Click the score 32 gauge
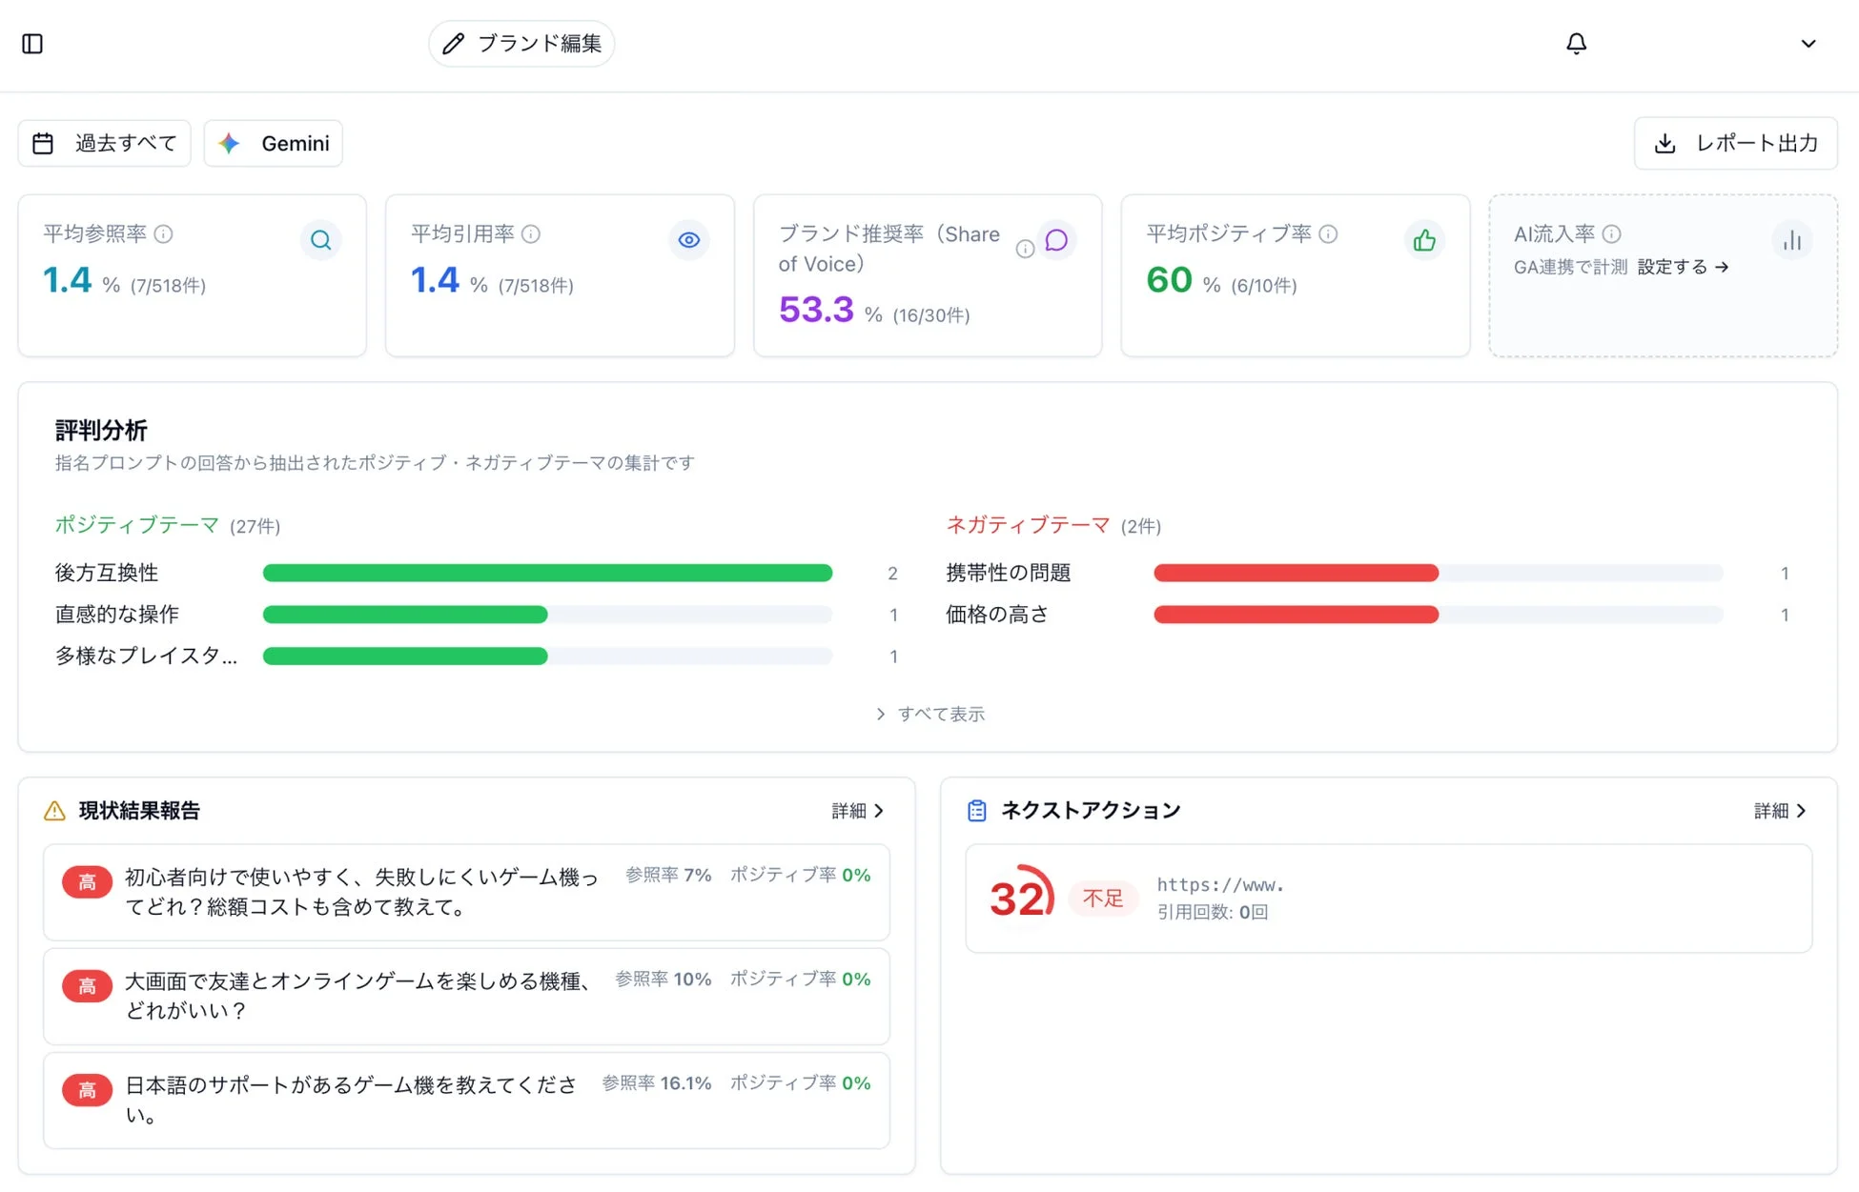The width and height of the screenshot is (1859, 1192). (x=1021, y=897)
